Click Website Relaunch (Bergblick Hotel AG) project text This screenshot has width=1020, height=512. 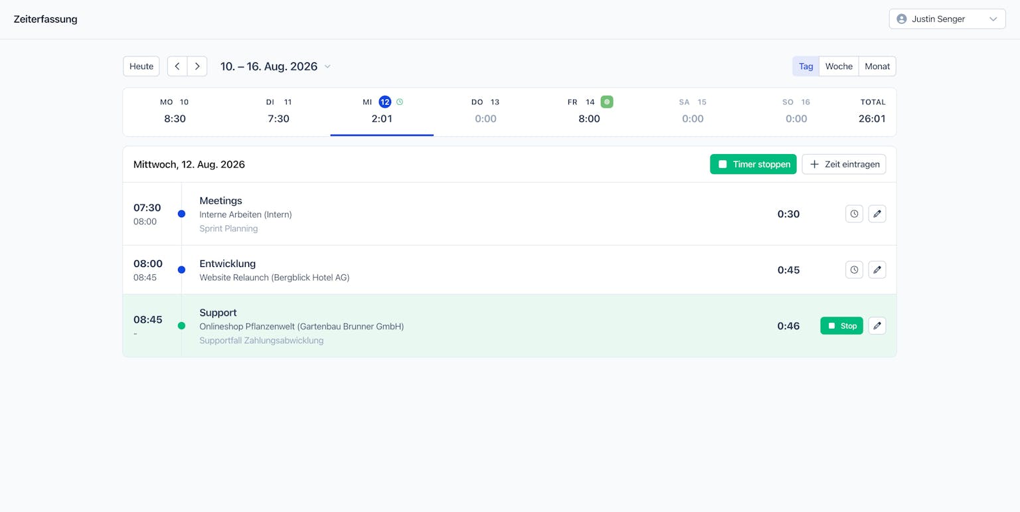click(x=274, y=278)
